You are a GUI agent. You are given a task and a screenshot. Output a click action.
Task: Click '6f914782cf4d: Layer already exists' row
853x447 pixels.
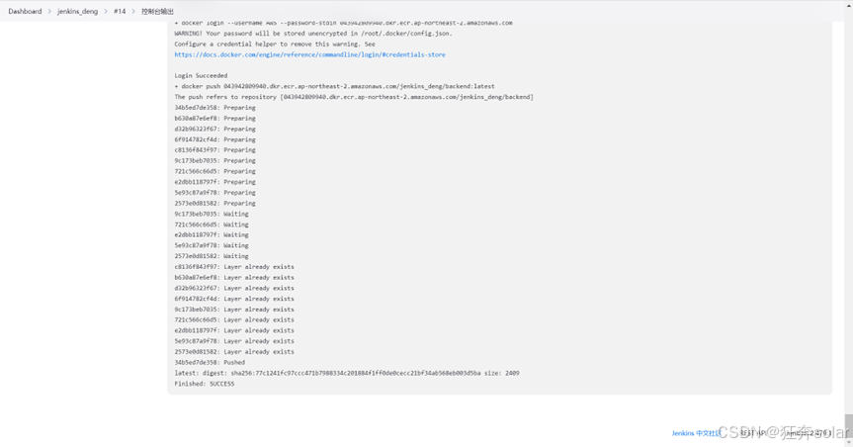click(x=234, y=299)
